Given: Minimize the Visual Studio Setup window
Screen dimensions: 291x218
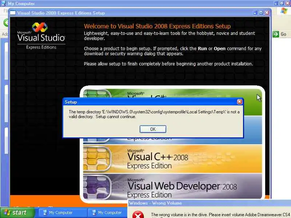Looking at the screenshot, I should 255,13.
